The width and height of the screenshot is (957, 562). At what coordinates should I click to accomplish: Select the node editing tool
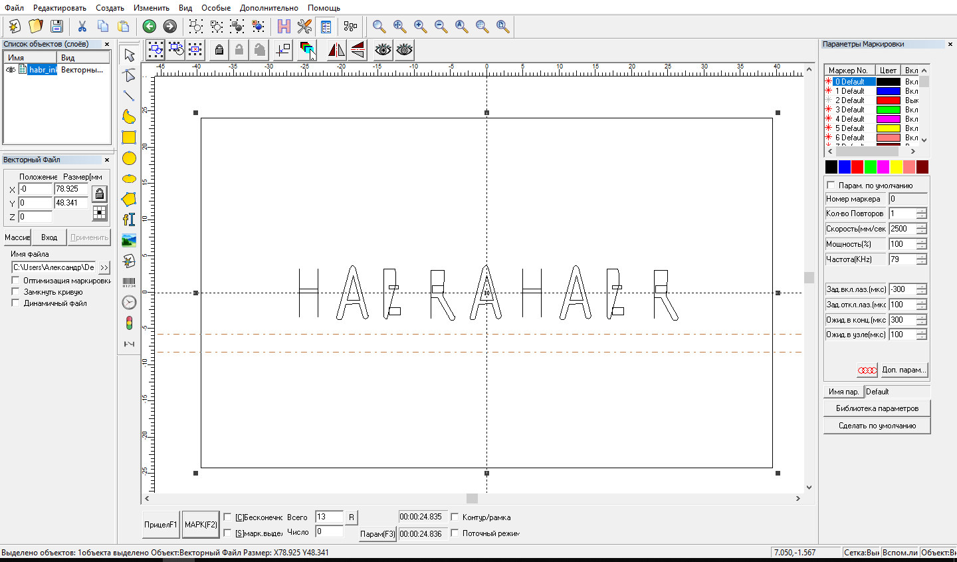click(129, 75)
